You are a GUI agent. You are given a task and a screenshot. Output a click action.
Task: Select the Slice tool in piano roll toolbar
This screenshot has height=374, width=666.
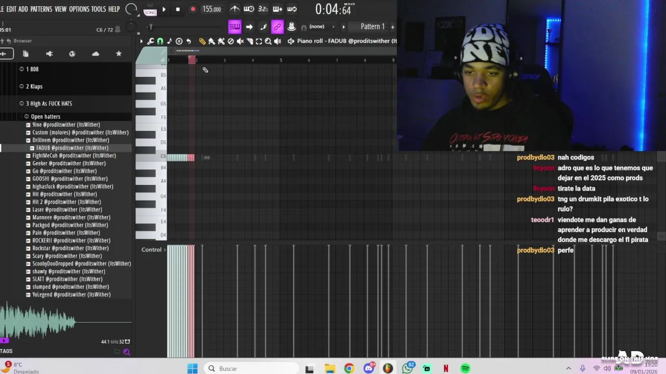[x=249, y=41]
